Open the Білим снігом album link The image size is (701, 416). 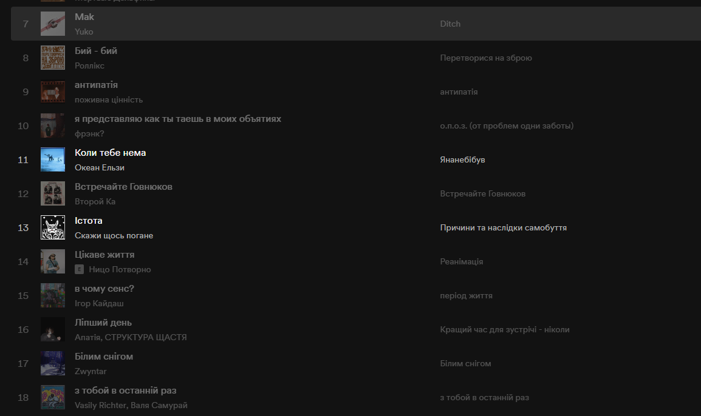[465, 363]
